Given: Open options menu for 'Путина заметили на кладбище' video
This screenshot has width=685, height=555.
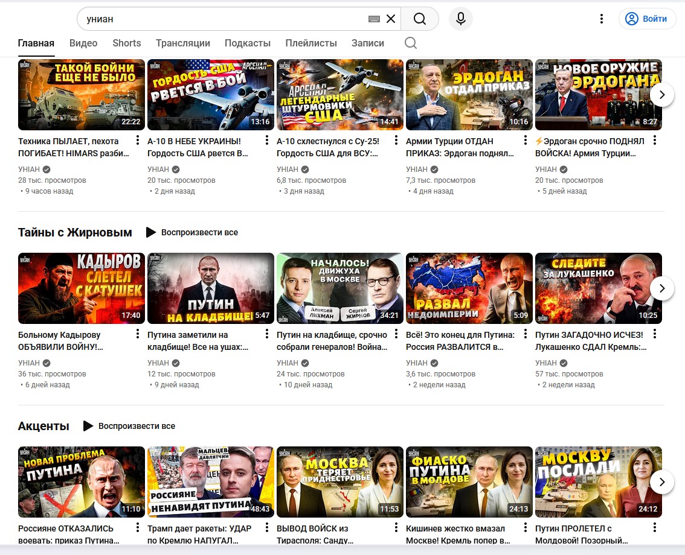Looking at the screenshot, I should tap(267, 334).
